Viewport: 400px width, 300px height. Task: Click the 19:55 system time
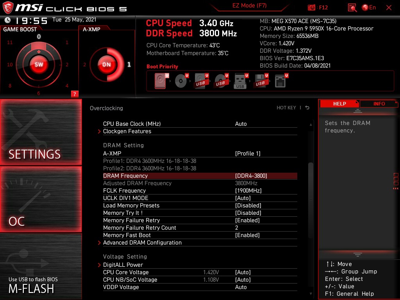pyautogui.click(x=32, y=20)
